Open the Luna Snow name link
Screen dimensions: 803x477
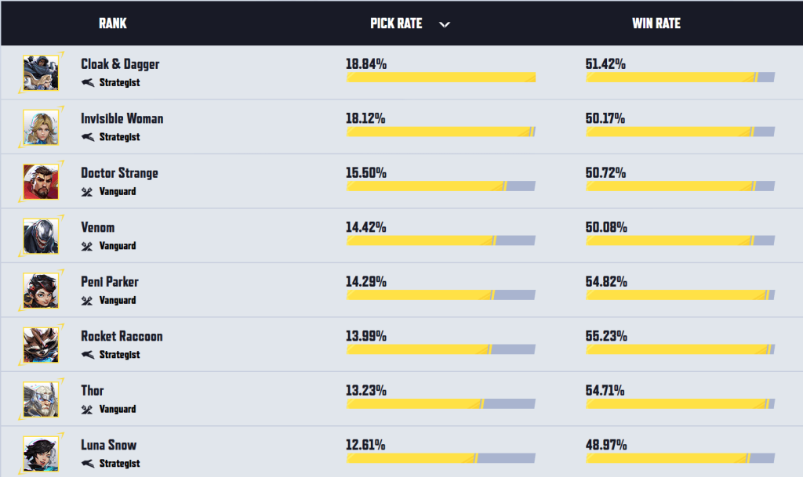108,445
